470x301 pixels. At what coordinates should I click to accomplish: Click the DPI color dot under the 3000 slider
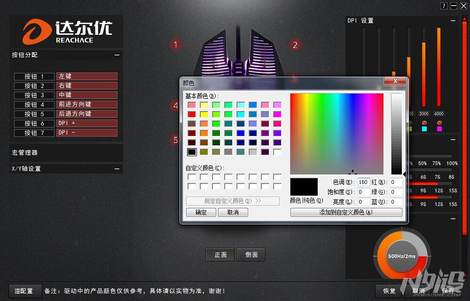(424, 123)
